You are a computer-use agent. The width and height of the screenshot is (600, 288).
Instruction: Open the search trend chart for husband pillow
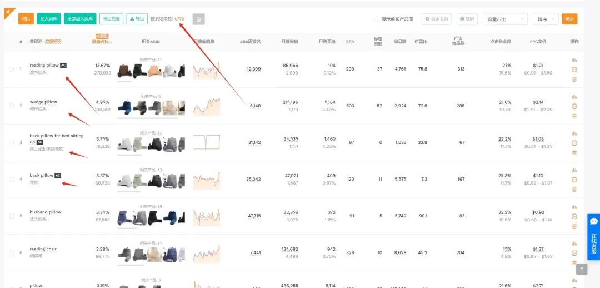207,217
